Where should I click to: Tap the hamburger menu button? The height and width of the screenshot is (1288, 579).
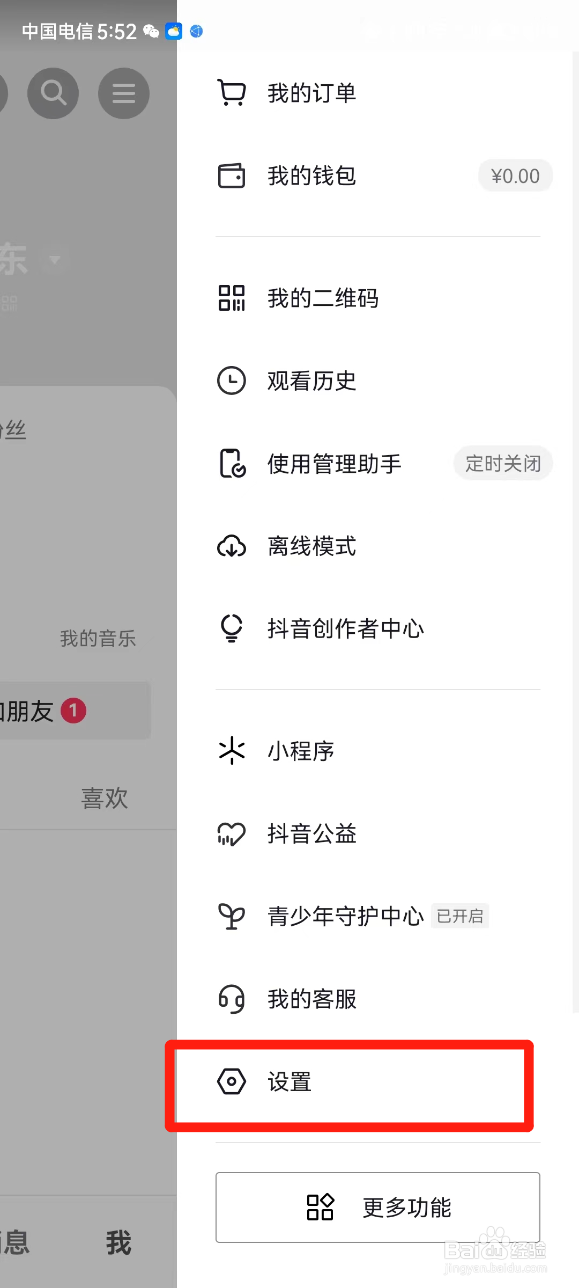click(x=124, y=93)
